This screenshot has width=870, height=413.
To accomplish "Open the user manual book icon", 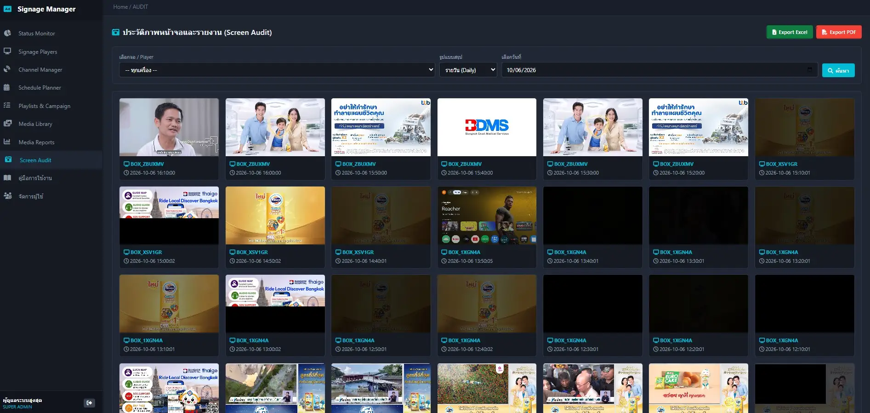I will click(7, 178).
